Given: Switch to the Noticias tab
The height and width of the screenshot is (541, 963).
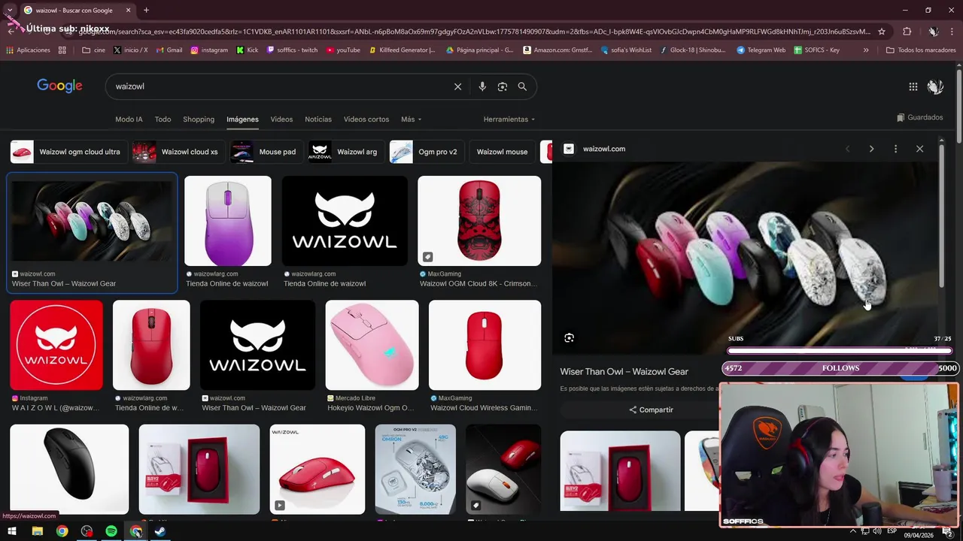Looking at the screenshot, I should pyautogui.click(x=318, y=119).
